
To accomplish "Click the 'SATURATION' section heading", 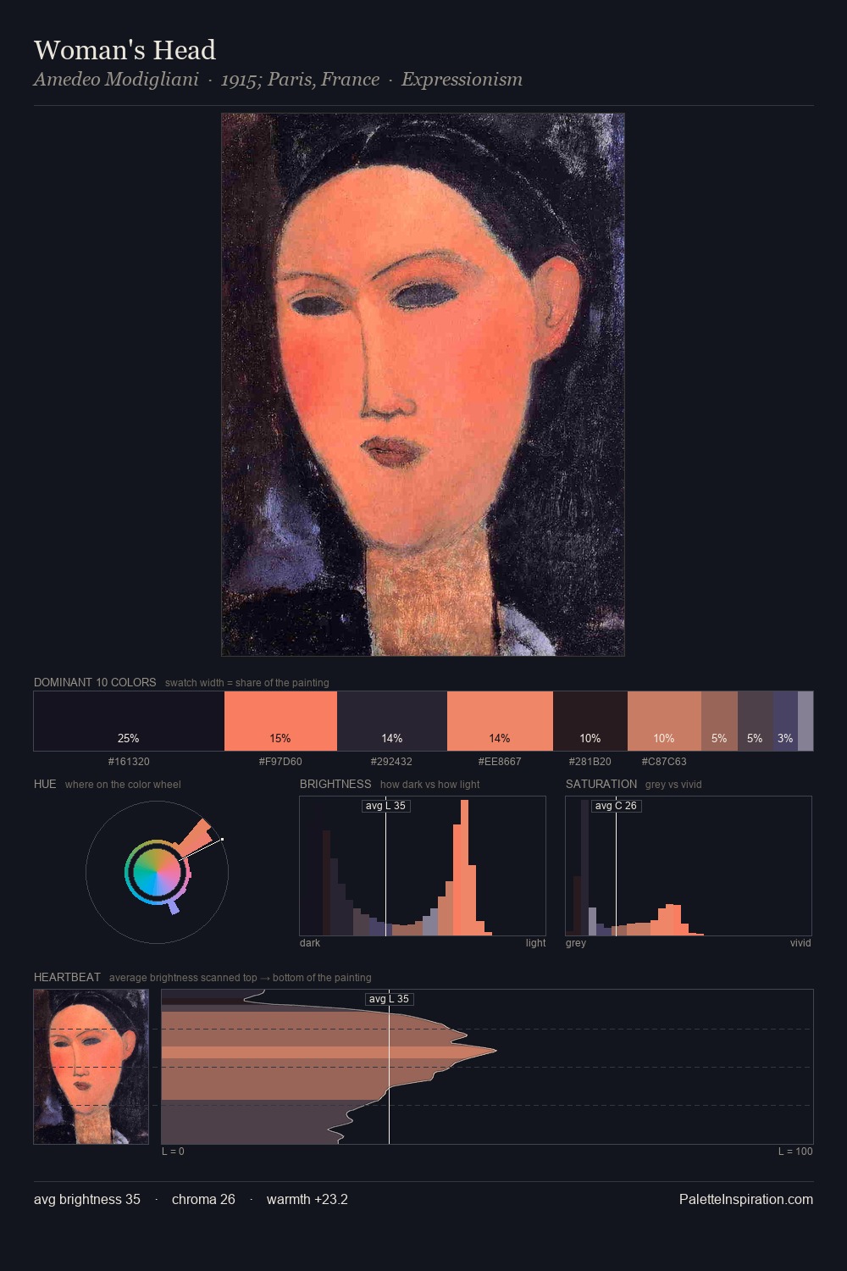I will (601, 784).
